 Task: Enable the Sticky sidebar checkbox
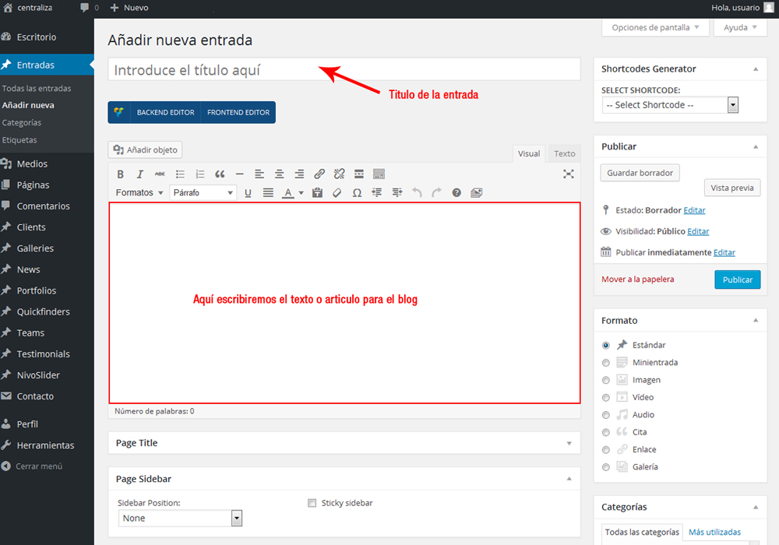click(x=312, y=503)
